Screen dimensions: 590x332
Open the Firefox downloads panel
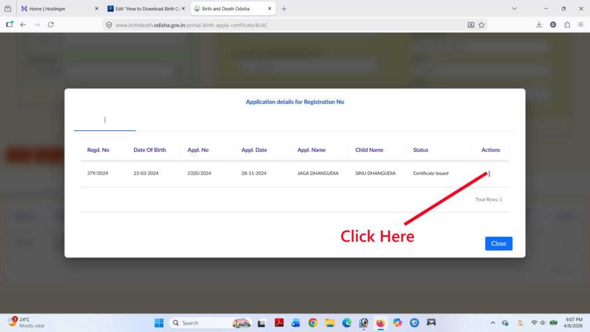point(539,25)
